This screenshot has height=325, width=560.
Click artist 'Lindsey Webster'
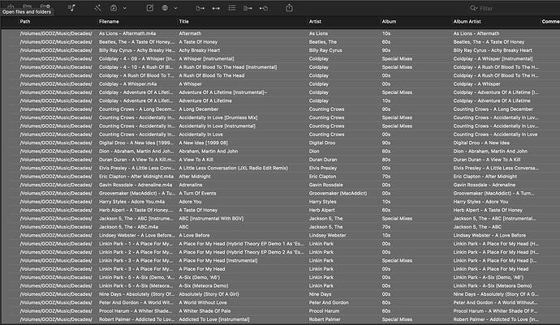click(328, 235)
